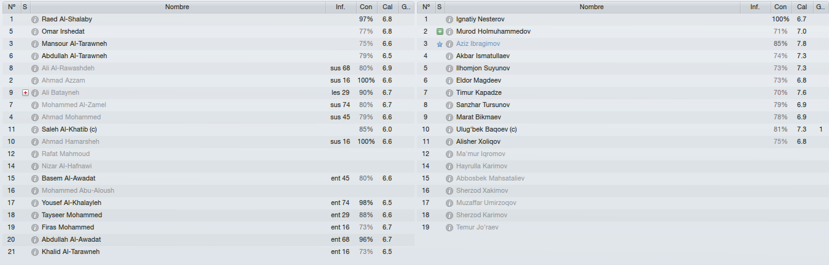Click Abdullah Al-Awadat name in row 20
Viewport: 829px width, 265px height.
pyautogui.click(x=71, y=240)
